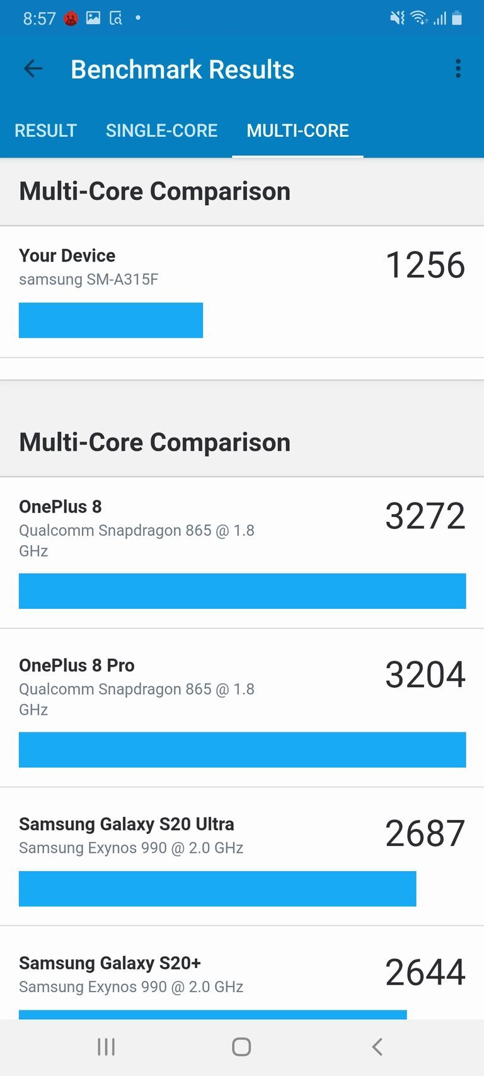Tap the OnePlus 8 score bar
This screenshot has height=1076, width=484.
point(242,591)
